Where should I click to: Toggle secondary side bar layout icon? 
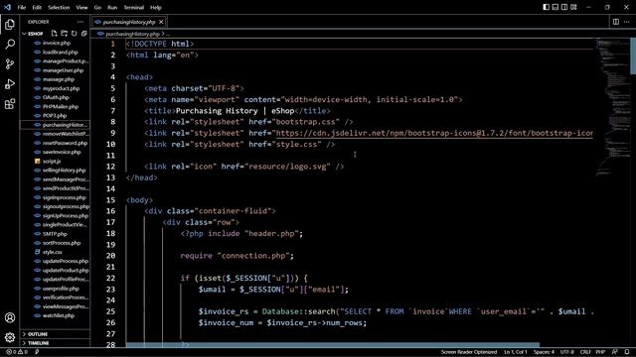coord(564,7)
